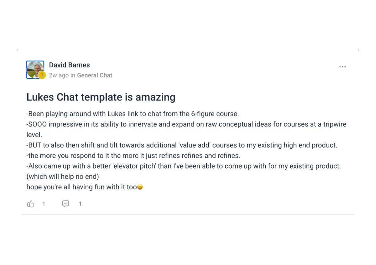
Task: Open the three-dot post options menu
Action: pos(342,67)
